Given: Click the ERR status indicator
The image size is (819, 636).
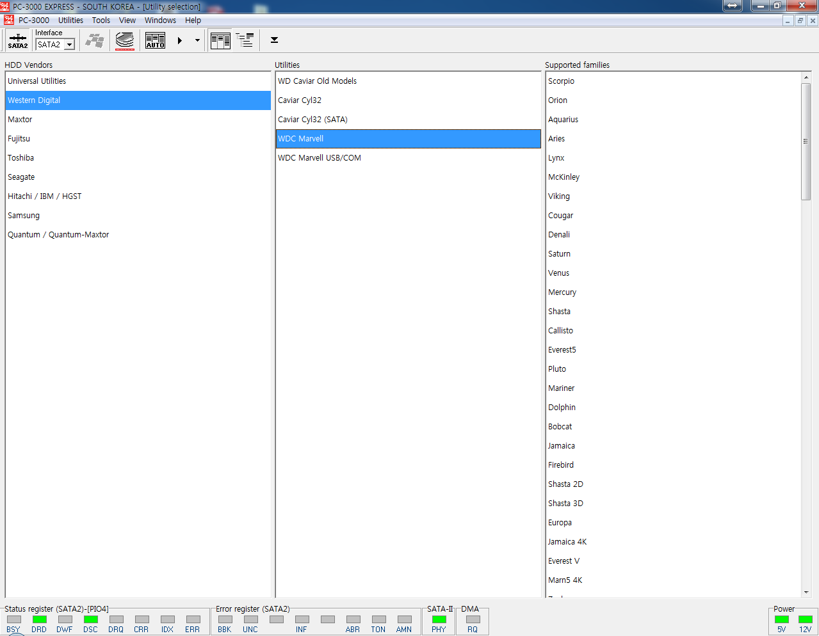Looking at the screenshot, I should [193, 619].
